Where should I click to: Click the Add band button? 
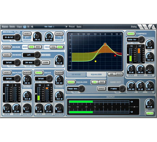pyautogui.click(x=112, y=74)
